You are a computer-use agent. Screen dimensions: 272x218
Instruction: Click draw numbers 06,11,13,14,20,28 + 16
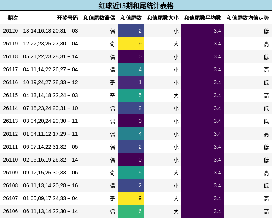coord(50,185)
